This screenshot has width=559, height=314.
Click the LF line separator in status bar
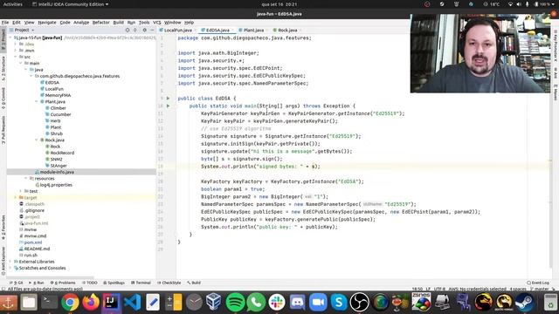pos(428,289)
